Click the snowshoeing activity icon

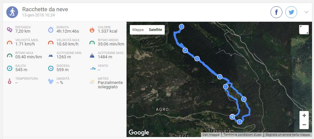pos(12,12)
